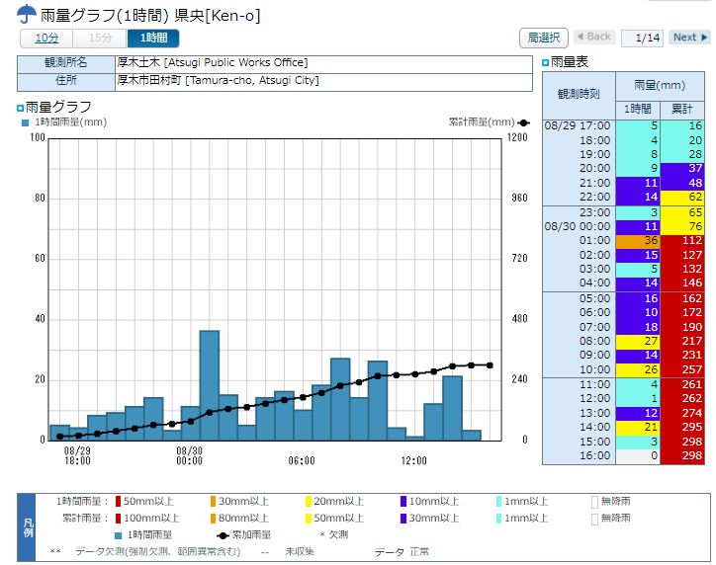Click the 累計雨量 line marker legend icon
This screenshot has width=716, height=565.
[523, 122]
